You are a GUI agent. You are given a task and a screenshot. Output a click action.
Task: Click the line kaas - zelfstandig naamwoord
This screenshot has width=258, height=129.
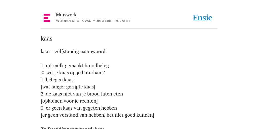(73, 52)
